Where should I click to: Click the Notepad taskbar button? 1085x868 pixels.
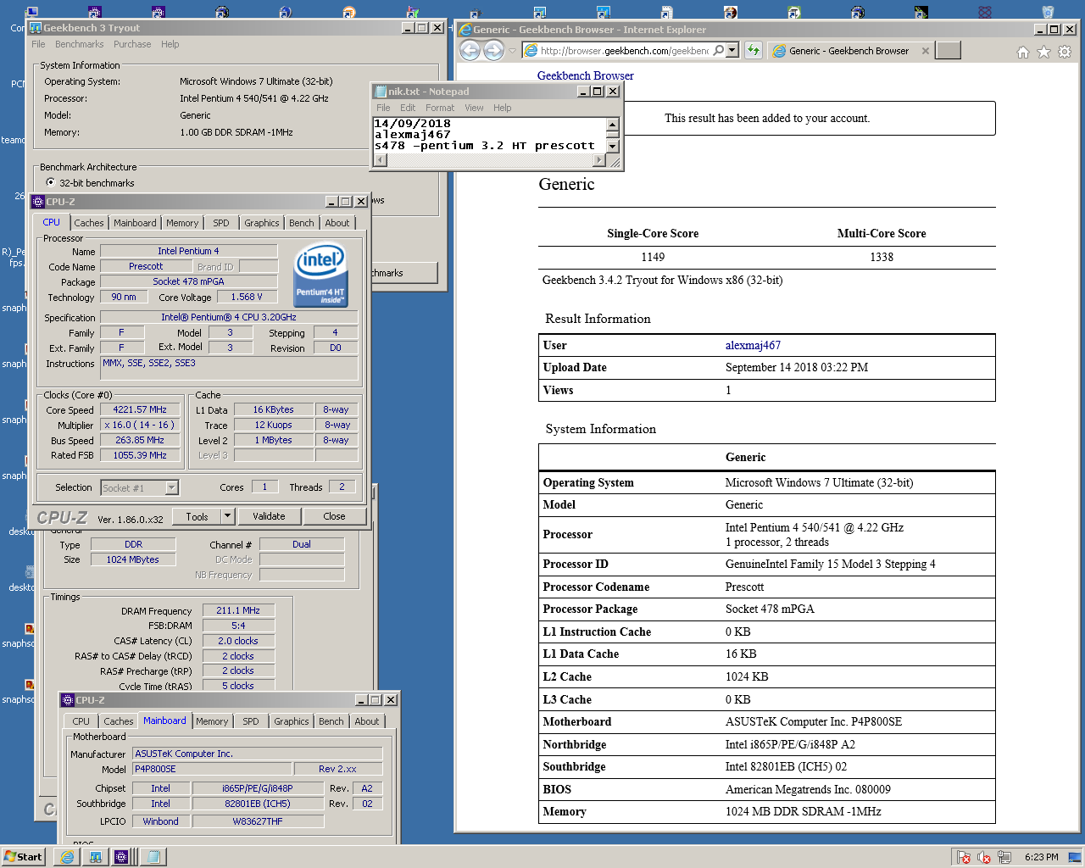point(153,857)
